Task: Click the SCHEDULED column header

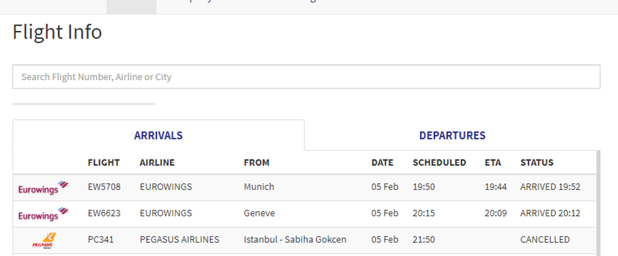Action: tap(440, 163)
